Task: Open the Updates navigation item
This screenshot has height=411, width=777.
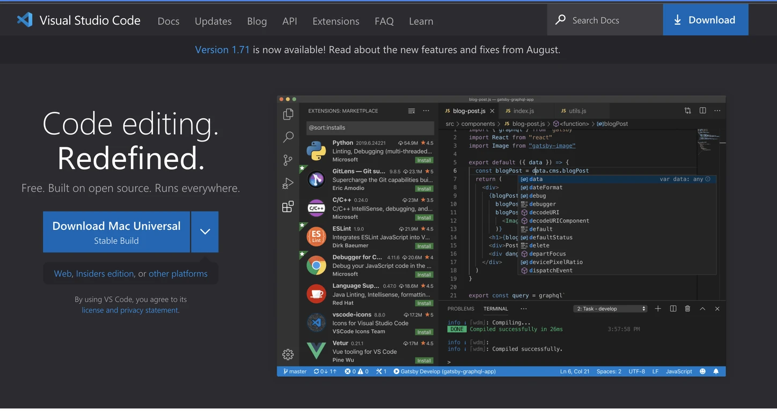Action: click(x=213, y=21)
